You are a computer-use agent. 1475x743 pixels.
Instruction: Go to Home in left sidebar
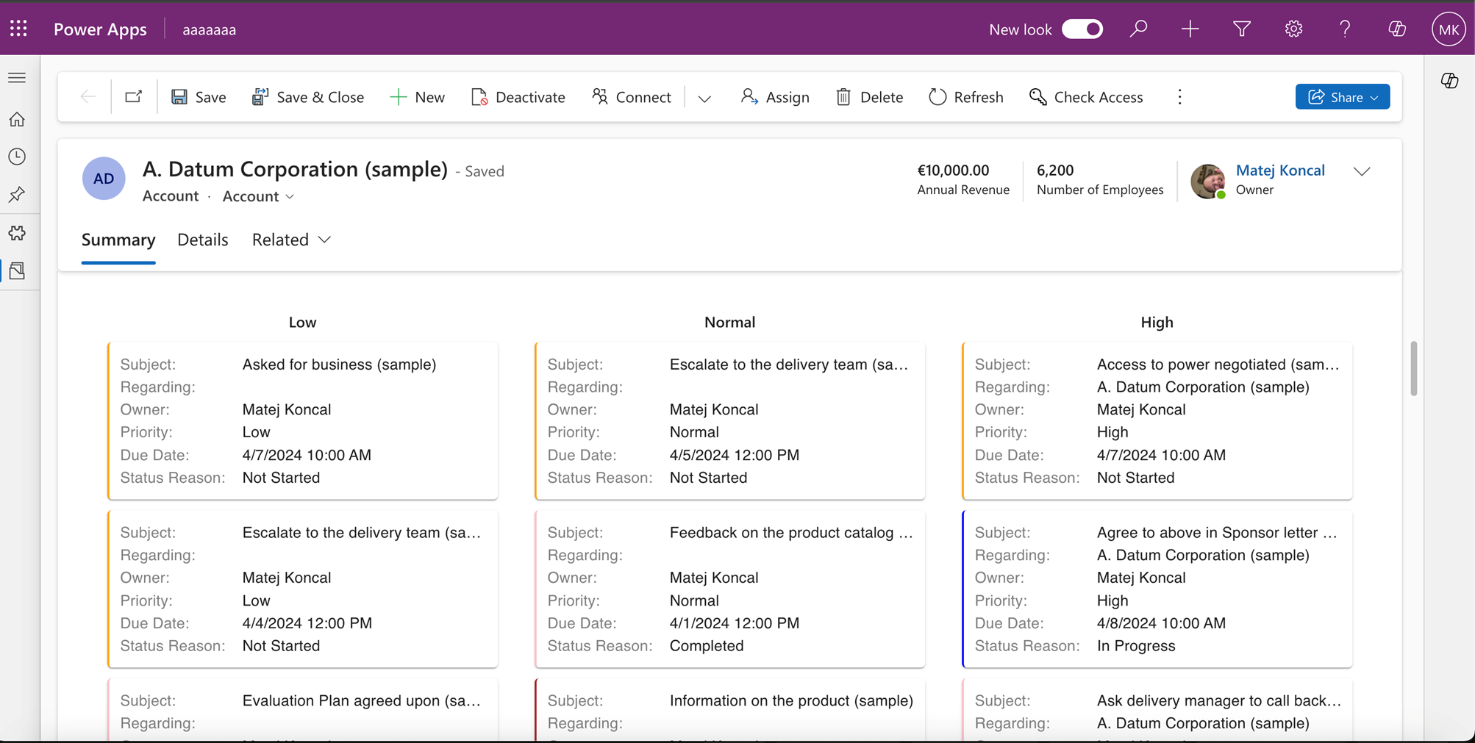17,119
